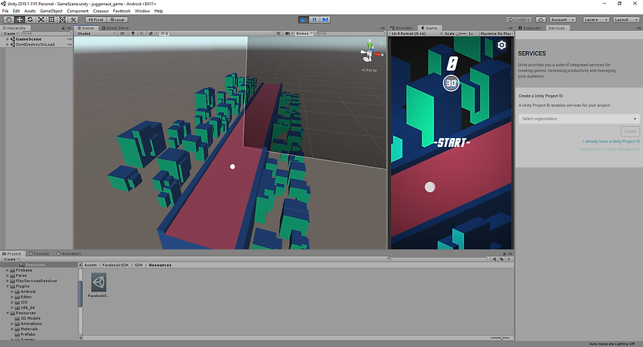Select the FacebookS... asset thumbnail
Image resolution: width=643 pixels, height=347 pixels.
click(98, 282)
